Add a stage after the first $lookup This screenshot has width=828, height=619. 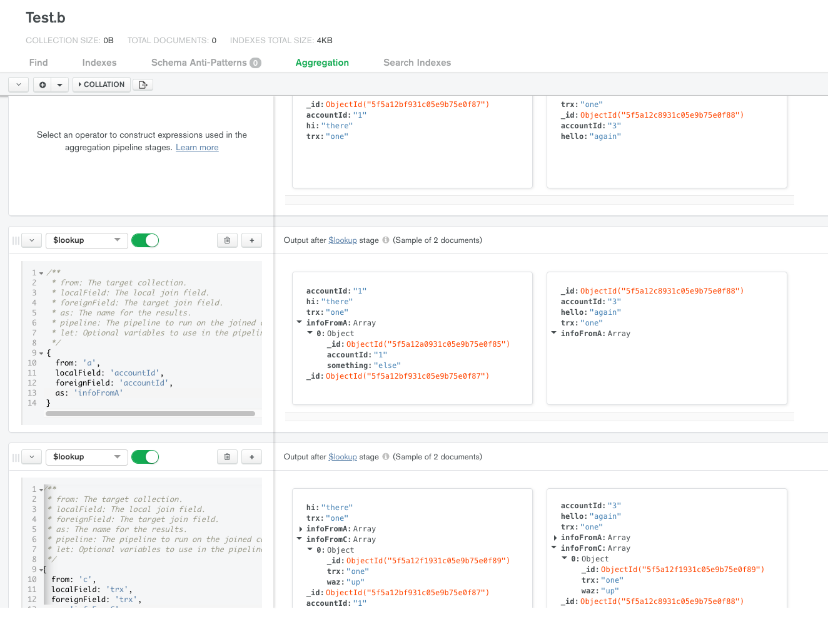tap(251, 240)
